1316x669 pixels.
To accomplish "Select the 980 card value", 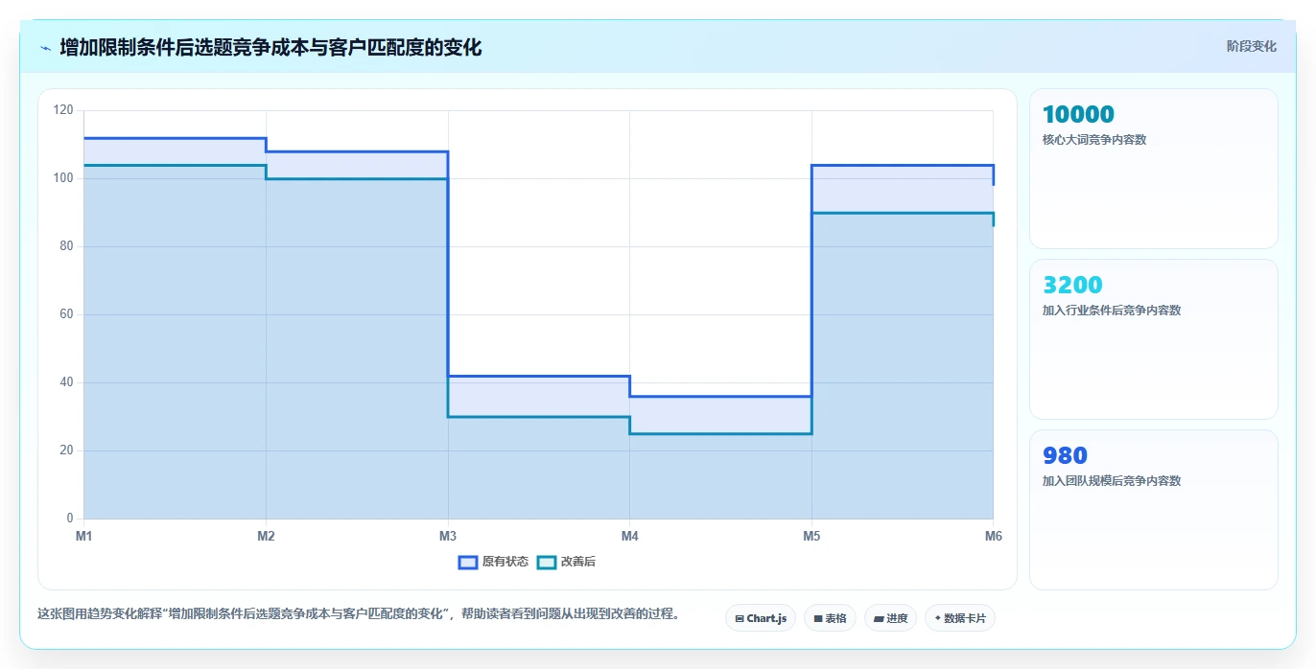I will (x=1065, y=455).
